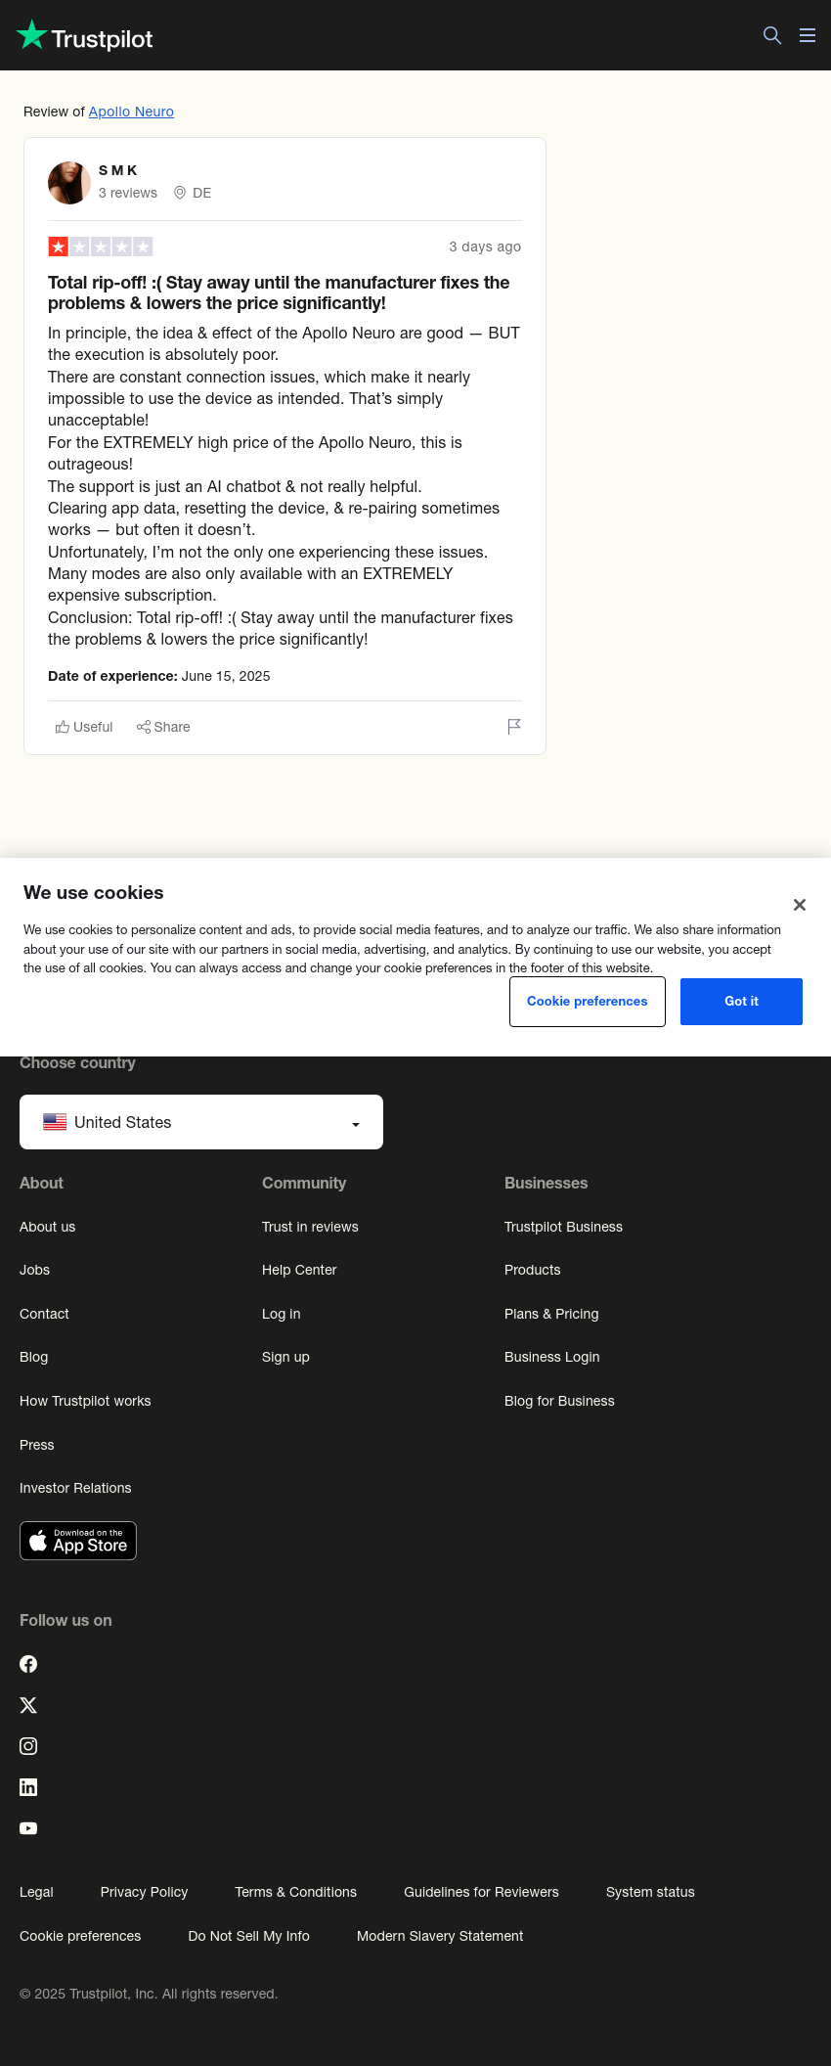Open the Legal link
Viewport: 831px width, 2066px height.
[36, 1892]
